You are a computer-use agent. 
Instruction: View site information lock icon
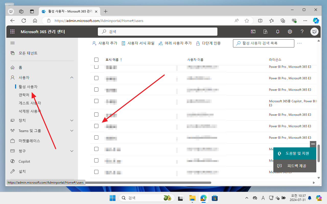[49, 21]
